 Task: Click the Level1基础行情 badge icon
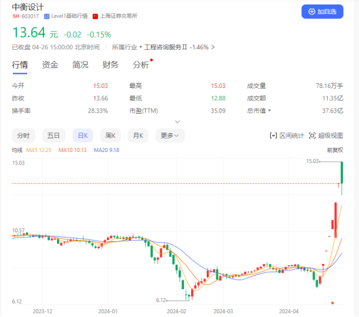[x=47, y=16]
